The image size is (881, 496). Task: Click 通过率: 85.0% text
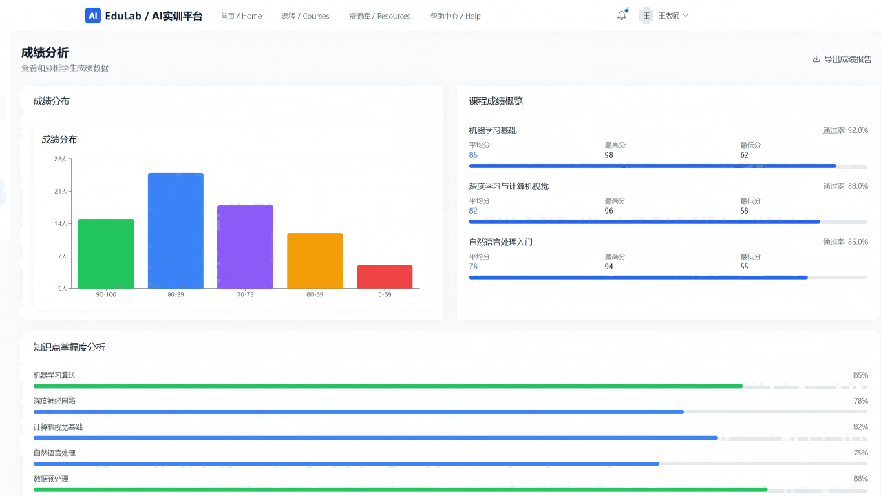point(845,242)
